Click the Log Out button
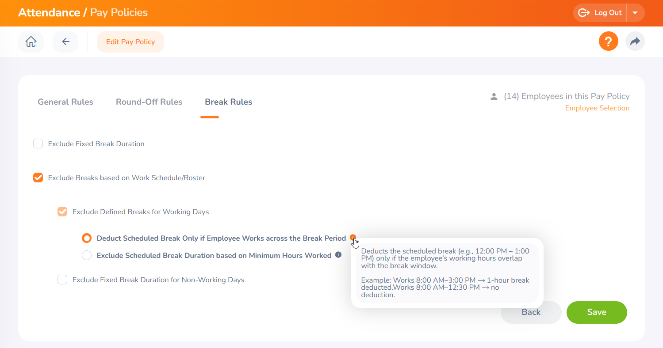 601,13
